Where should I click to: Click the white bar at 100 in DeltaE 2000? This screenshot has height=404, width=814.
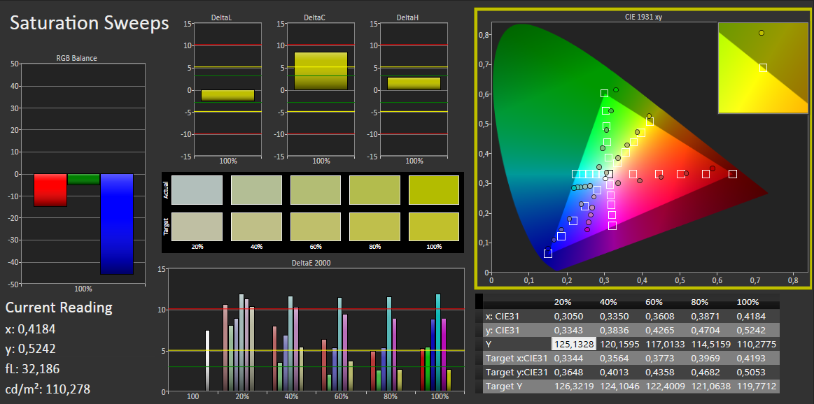(208, 361)
